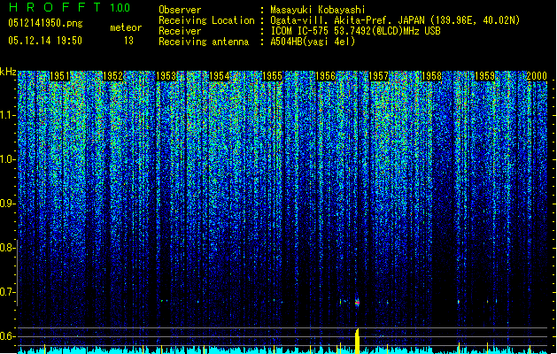
Task: Select the file name 0512141950.png
Action: pyautogui.click(x=45, y=23)
